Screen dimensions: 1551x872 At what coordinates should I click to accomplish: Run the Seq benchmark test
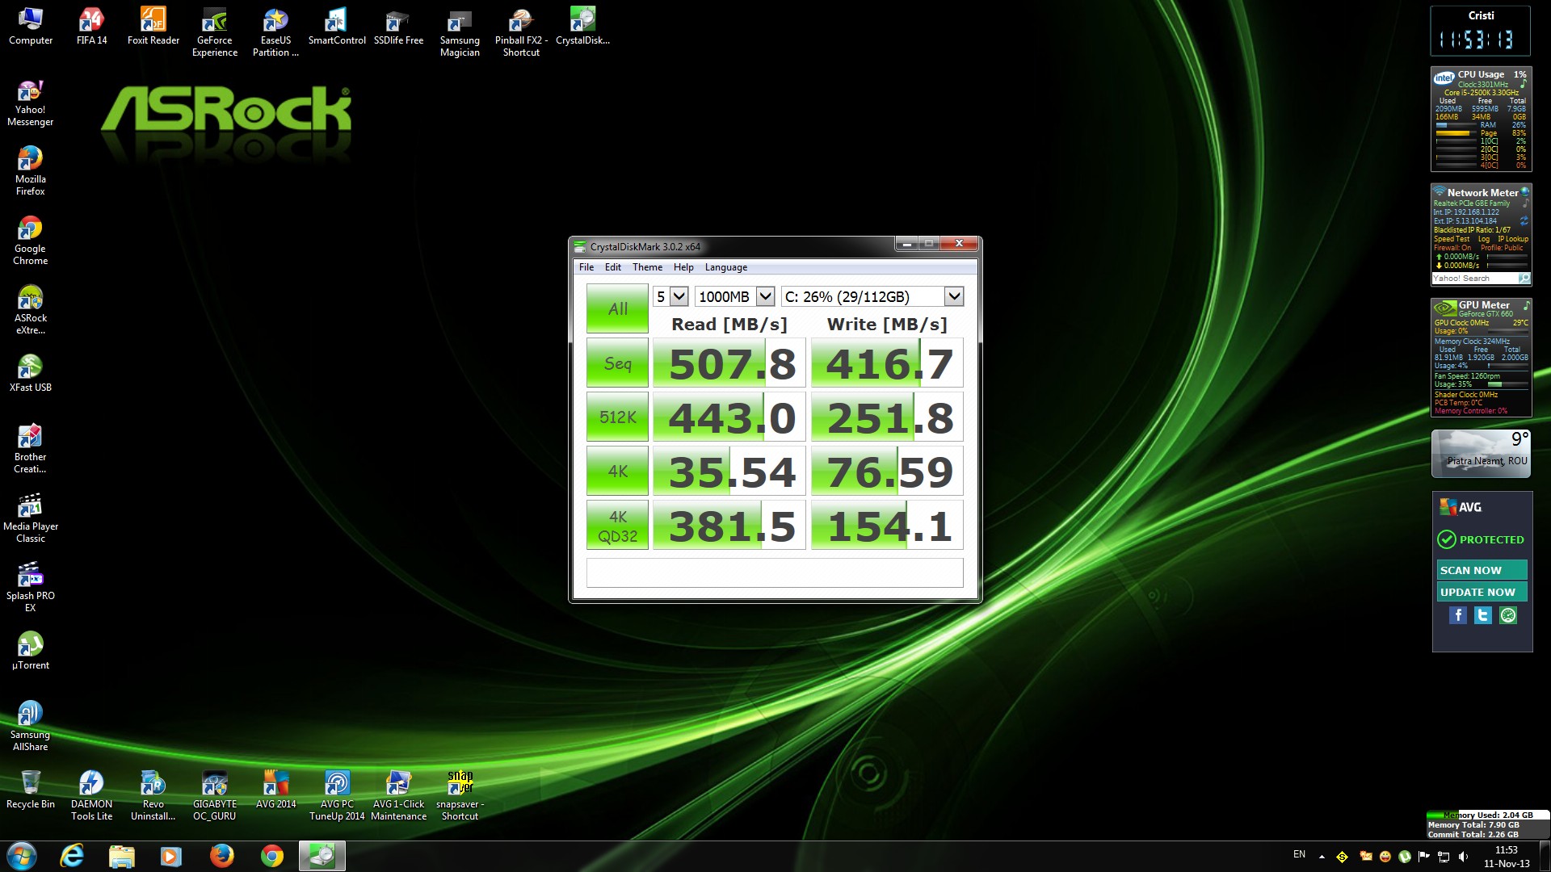click(x=617, y=363)
